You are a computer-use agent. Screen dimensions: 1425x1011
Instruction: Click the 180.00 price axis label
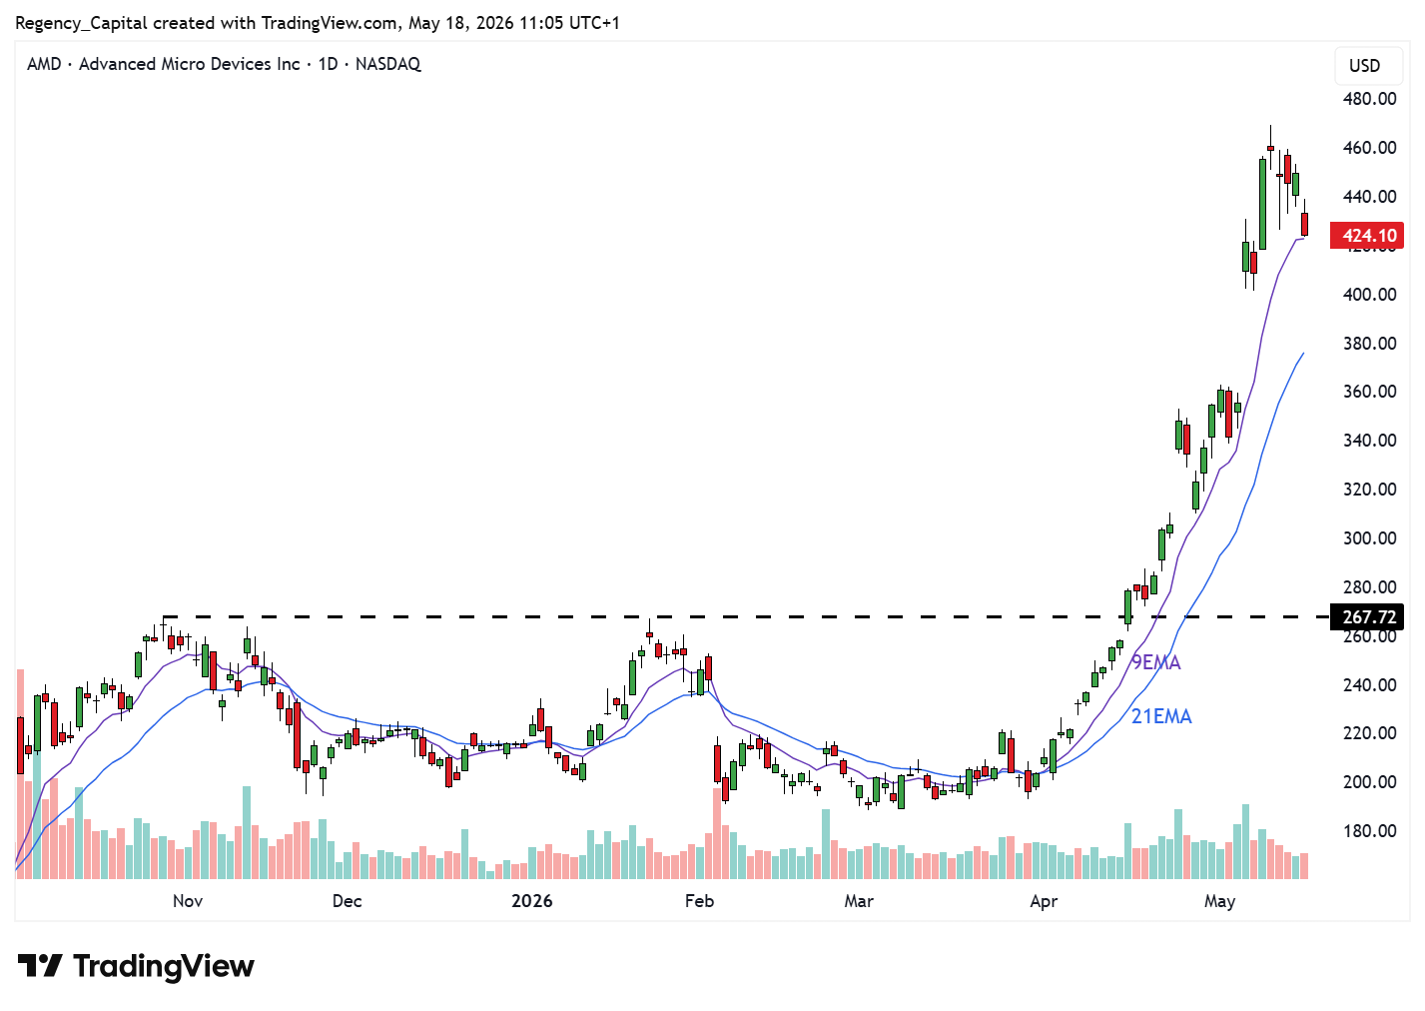(1369, 831)
